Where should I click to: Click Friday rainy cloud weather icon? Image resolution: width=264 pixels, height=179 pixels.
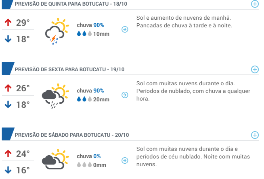tap(55, 96)
